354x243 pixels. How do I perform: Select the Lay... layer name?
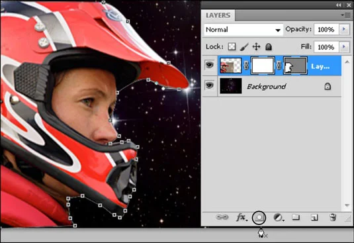tap(320, 66)
